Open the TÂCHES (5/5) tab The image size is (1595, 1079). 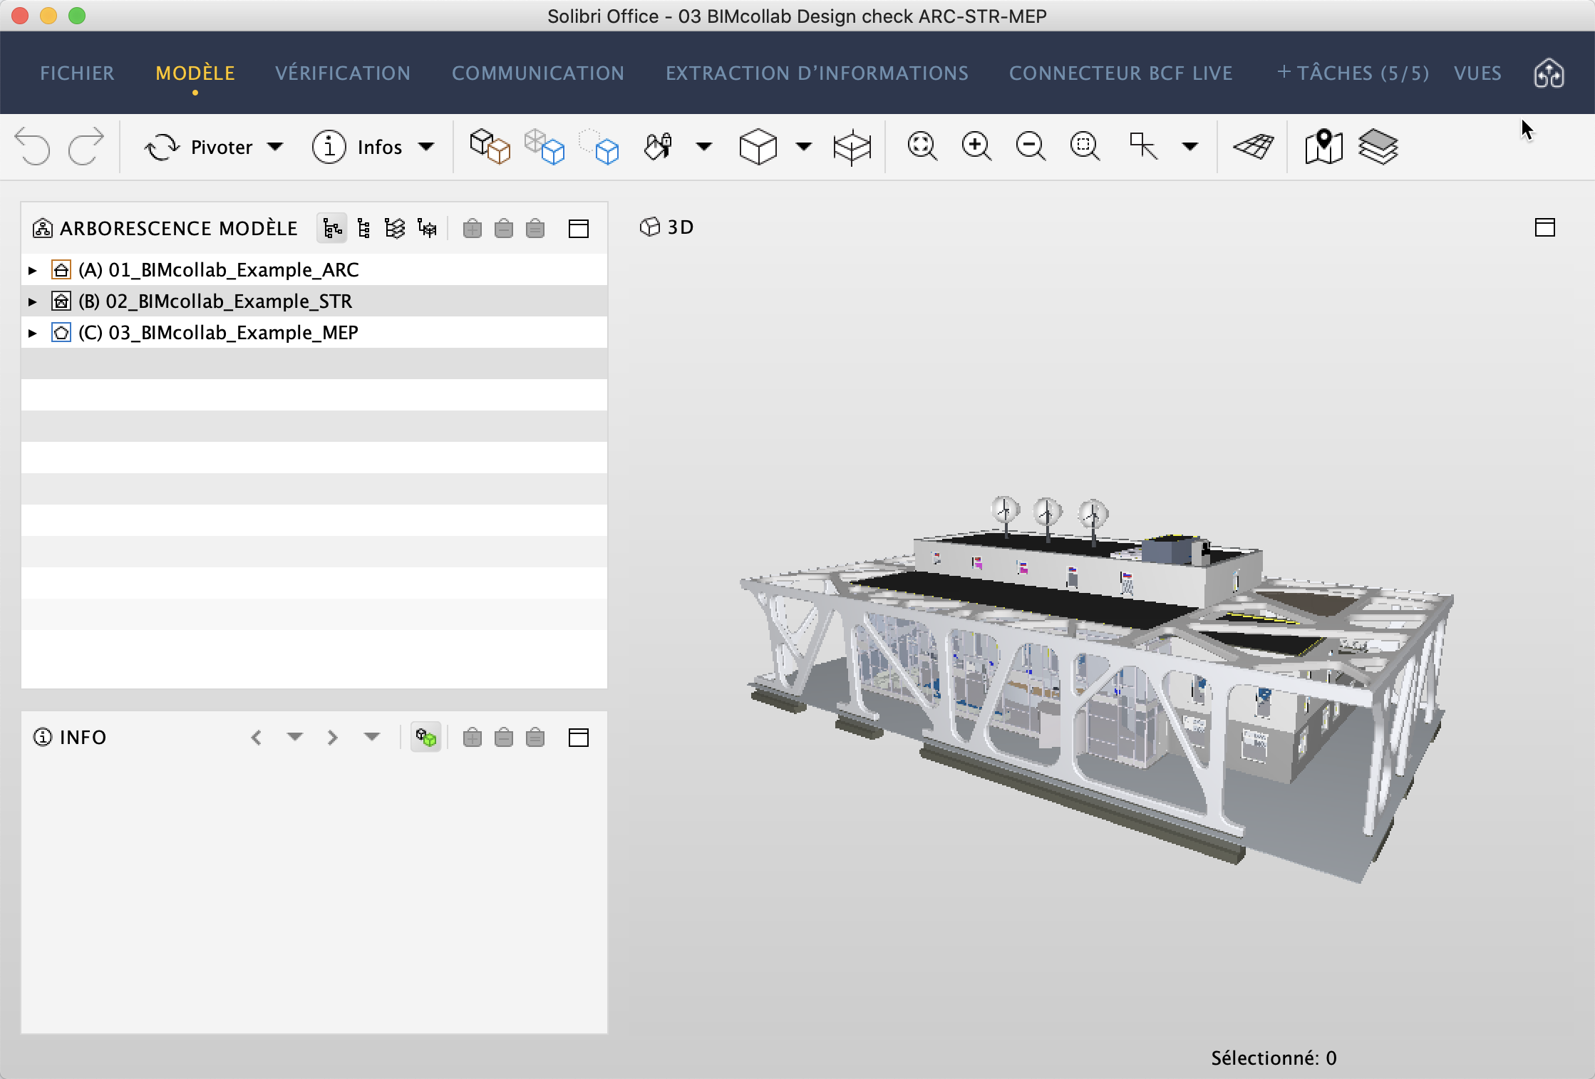(1353, 73)
